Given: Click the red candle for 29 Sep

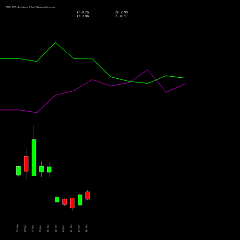Looking at the screenshot, I should point(26,164).
